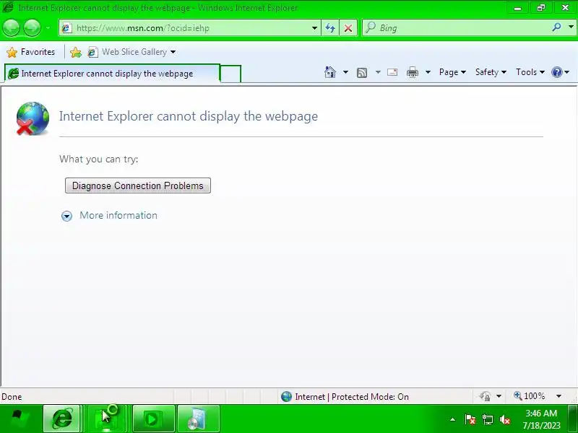Open Windows Media Player taskbar icon
The height and width of the screenshot is (433, 578).
tap(153, 419)
